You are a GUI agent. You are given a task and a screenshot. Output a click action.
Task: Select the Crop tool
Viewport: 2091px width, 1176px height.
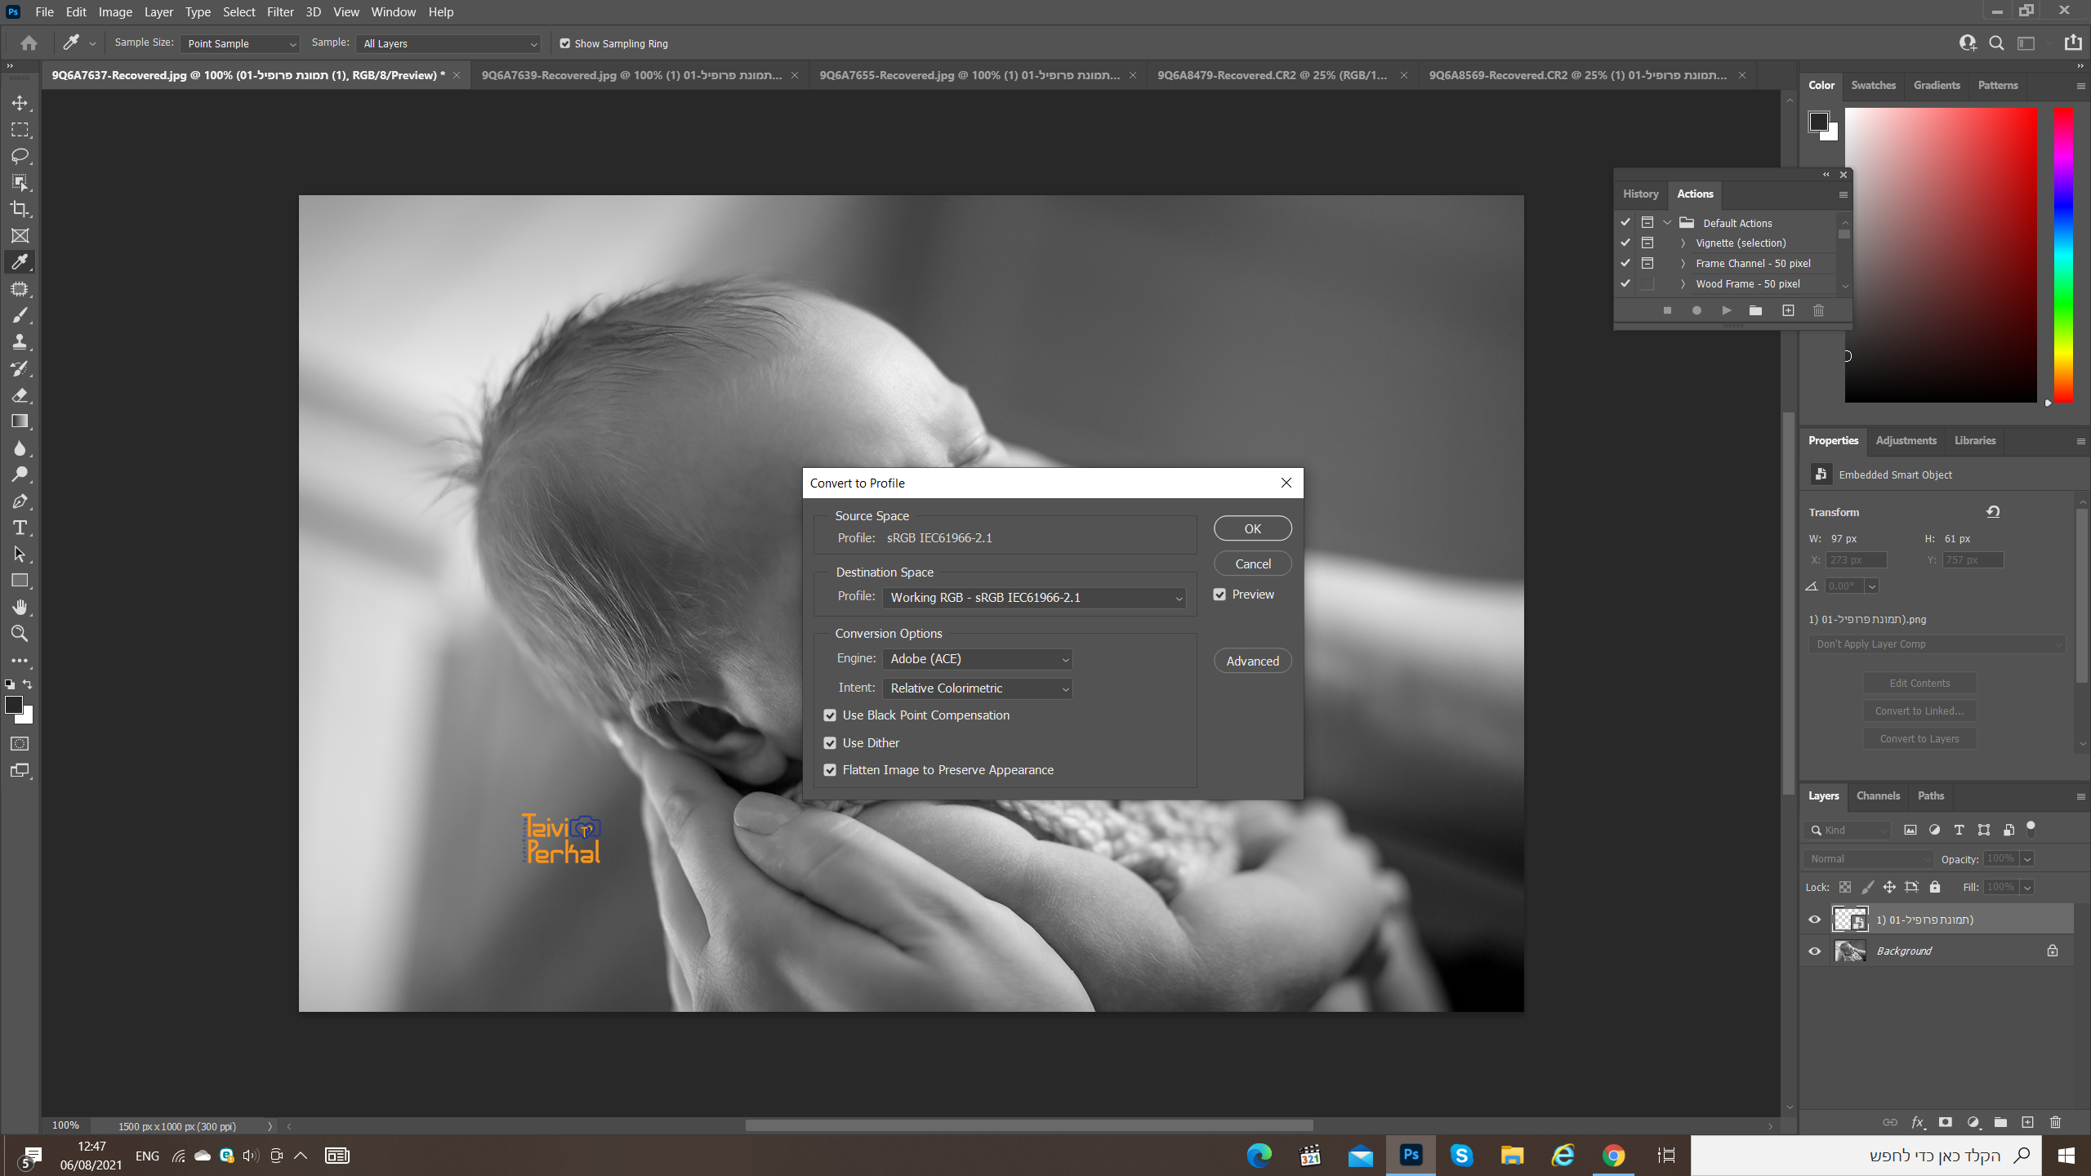click(20, 209)
